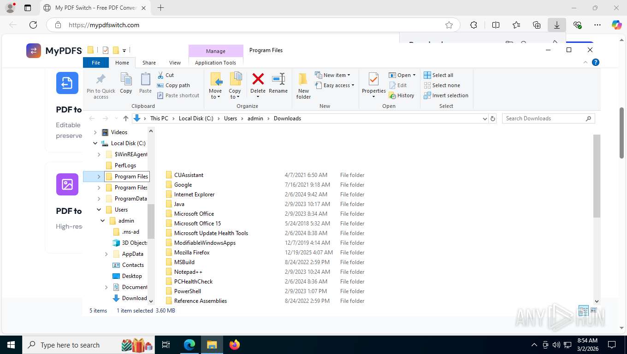This screenshot has height=354, width=627.
Task: Refresh the folder via address bar refresh icon
Action: click(x=492, y=118)
